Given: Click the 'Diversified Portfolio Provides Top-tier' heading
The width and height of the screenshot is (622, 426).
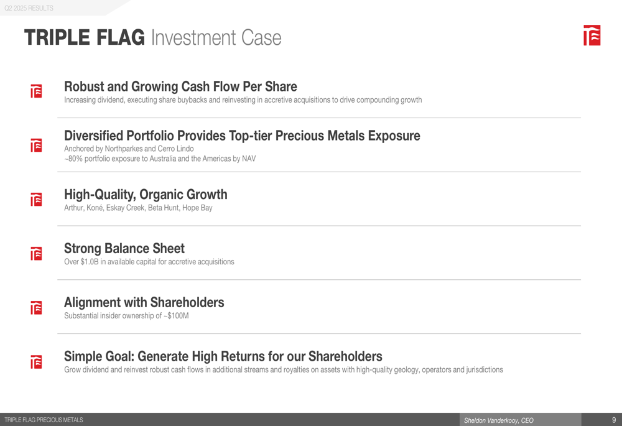Looking at the screenshot, I should click(x=242, y=136).
